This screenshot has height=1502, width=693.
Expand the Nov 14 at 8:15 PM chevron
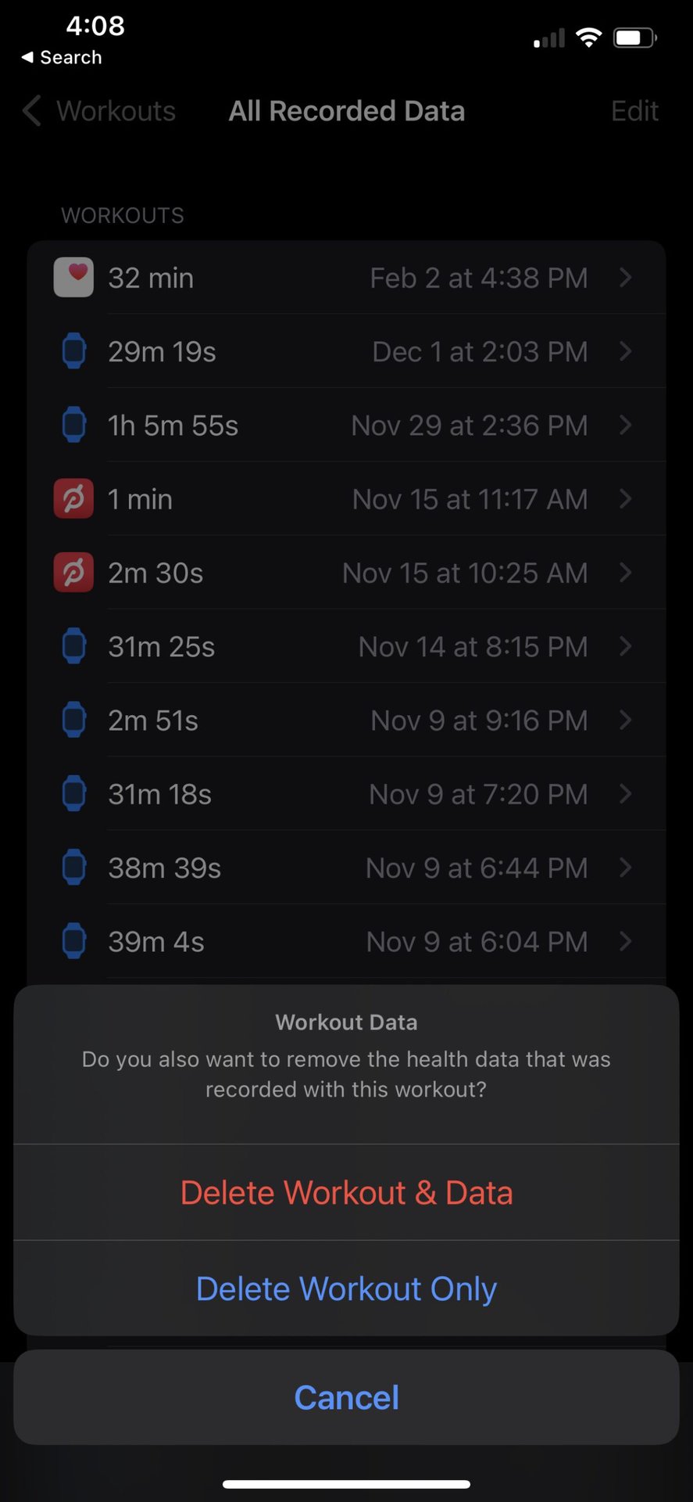click(x=625, y=646)
